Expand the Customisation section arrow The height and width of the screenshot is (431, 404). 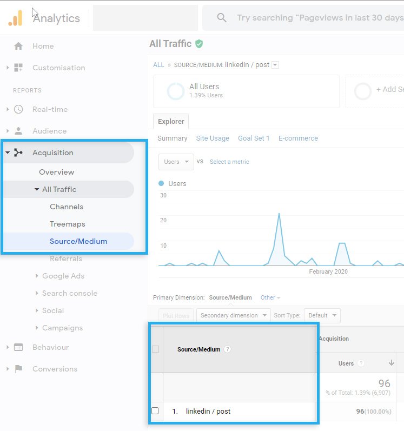coord(8,68)
